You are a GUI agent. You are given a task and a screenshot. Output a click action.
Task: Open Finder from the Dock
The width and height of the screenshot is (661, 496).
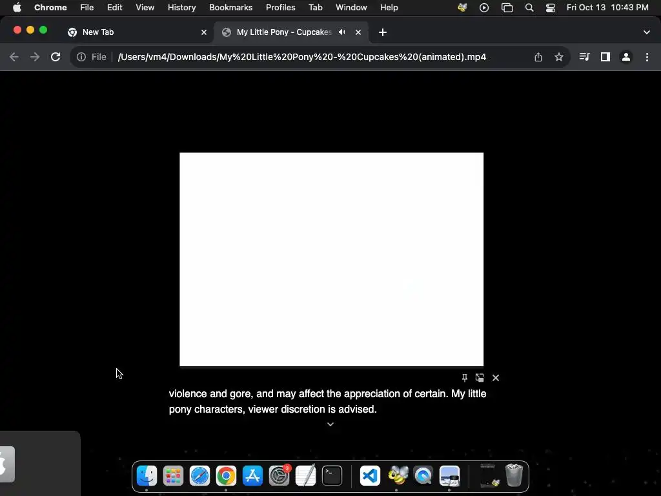(x=147, y=476)
